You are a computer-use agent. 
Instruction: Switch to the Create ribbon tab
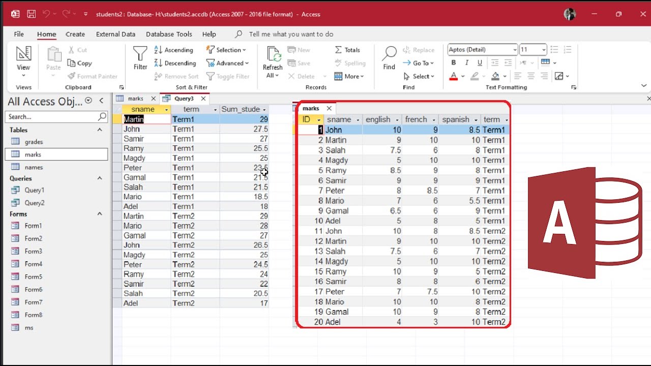click(75, 34)
